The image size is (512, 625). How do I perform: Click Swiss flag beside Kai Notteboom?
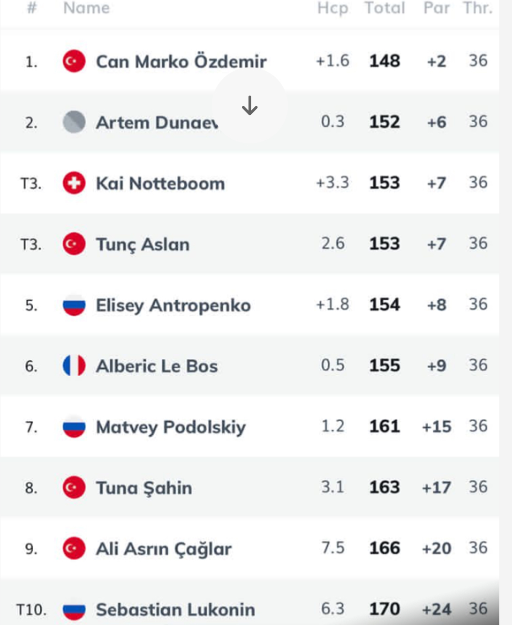(74, 183)
